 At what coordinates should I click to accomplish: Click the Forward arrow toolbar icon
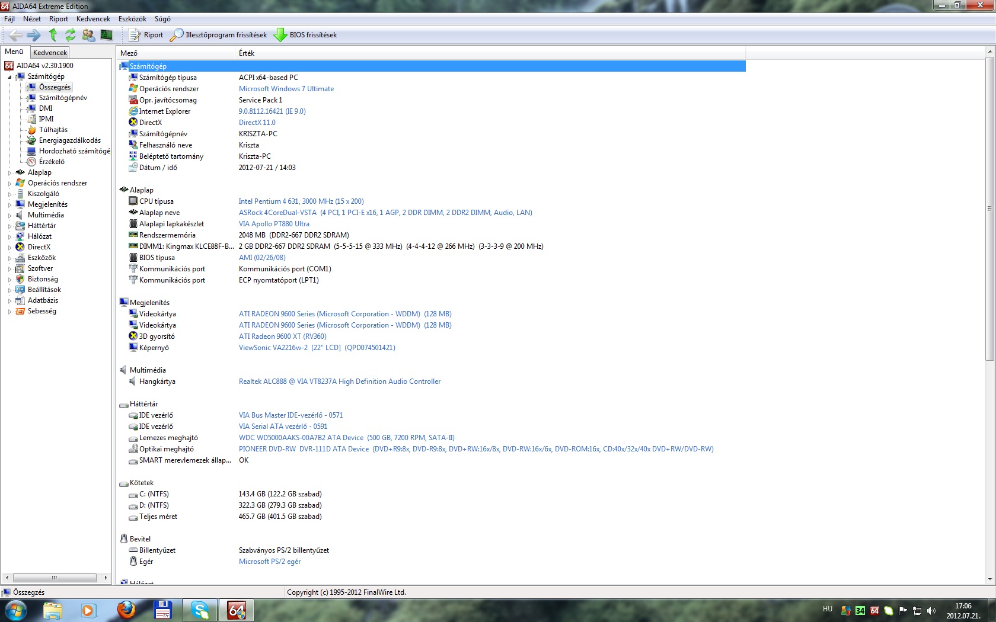[x=34, y=35]
